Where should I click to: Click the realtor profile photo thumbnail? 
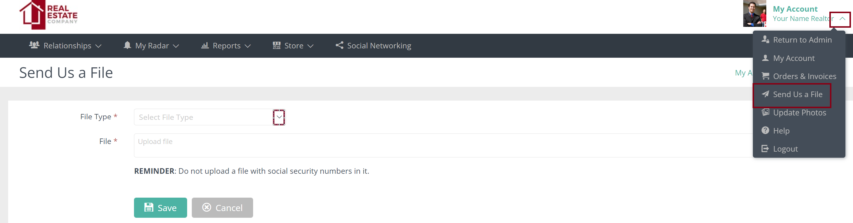point(754,14)
